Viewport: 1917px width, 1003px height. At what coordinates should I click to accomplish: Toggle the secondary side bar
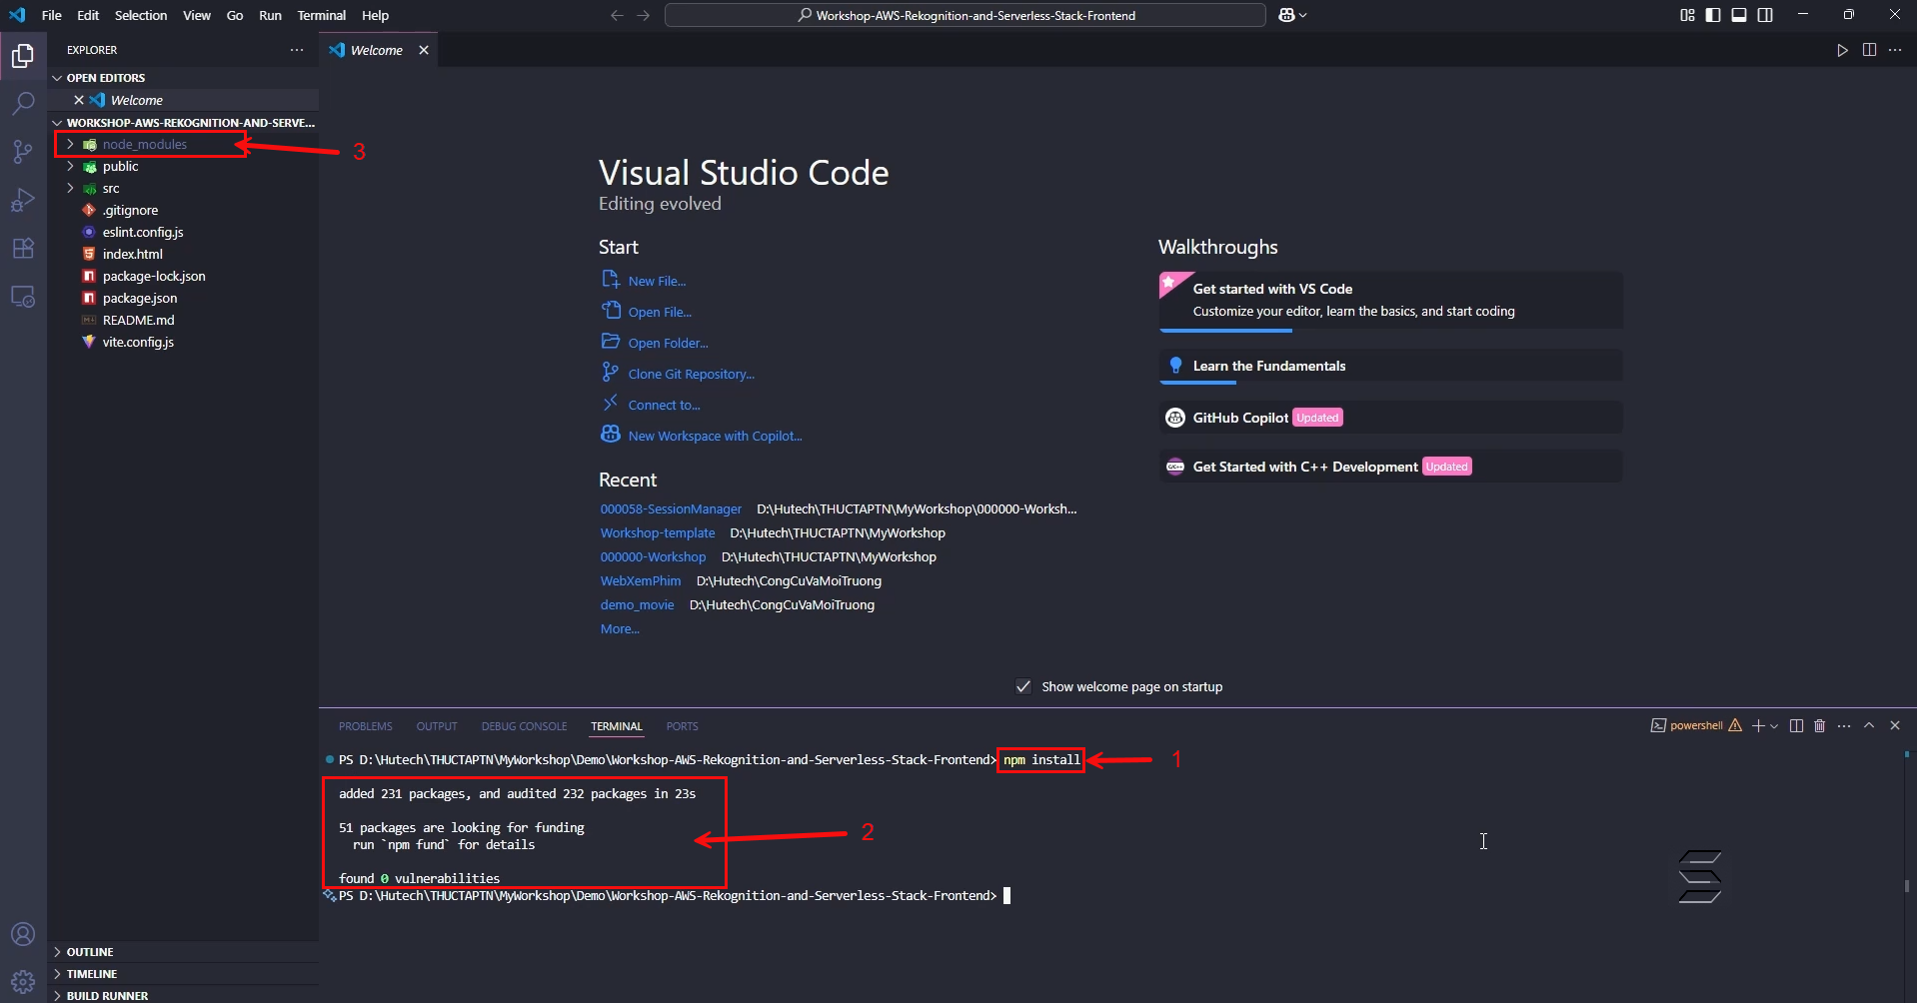pyautogui.click(x=1765, y=15)
